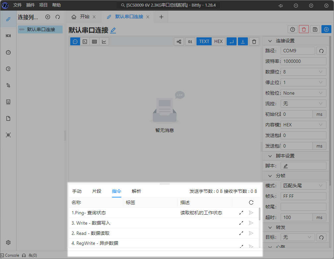Toggle the auto-scroll-to-bottom button

243,41
